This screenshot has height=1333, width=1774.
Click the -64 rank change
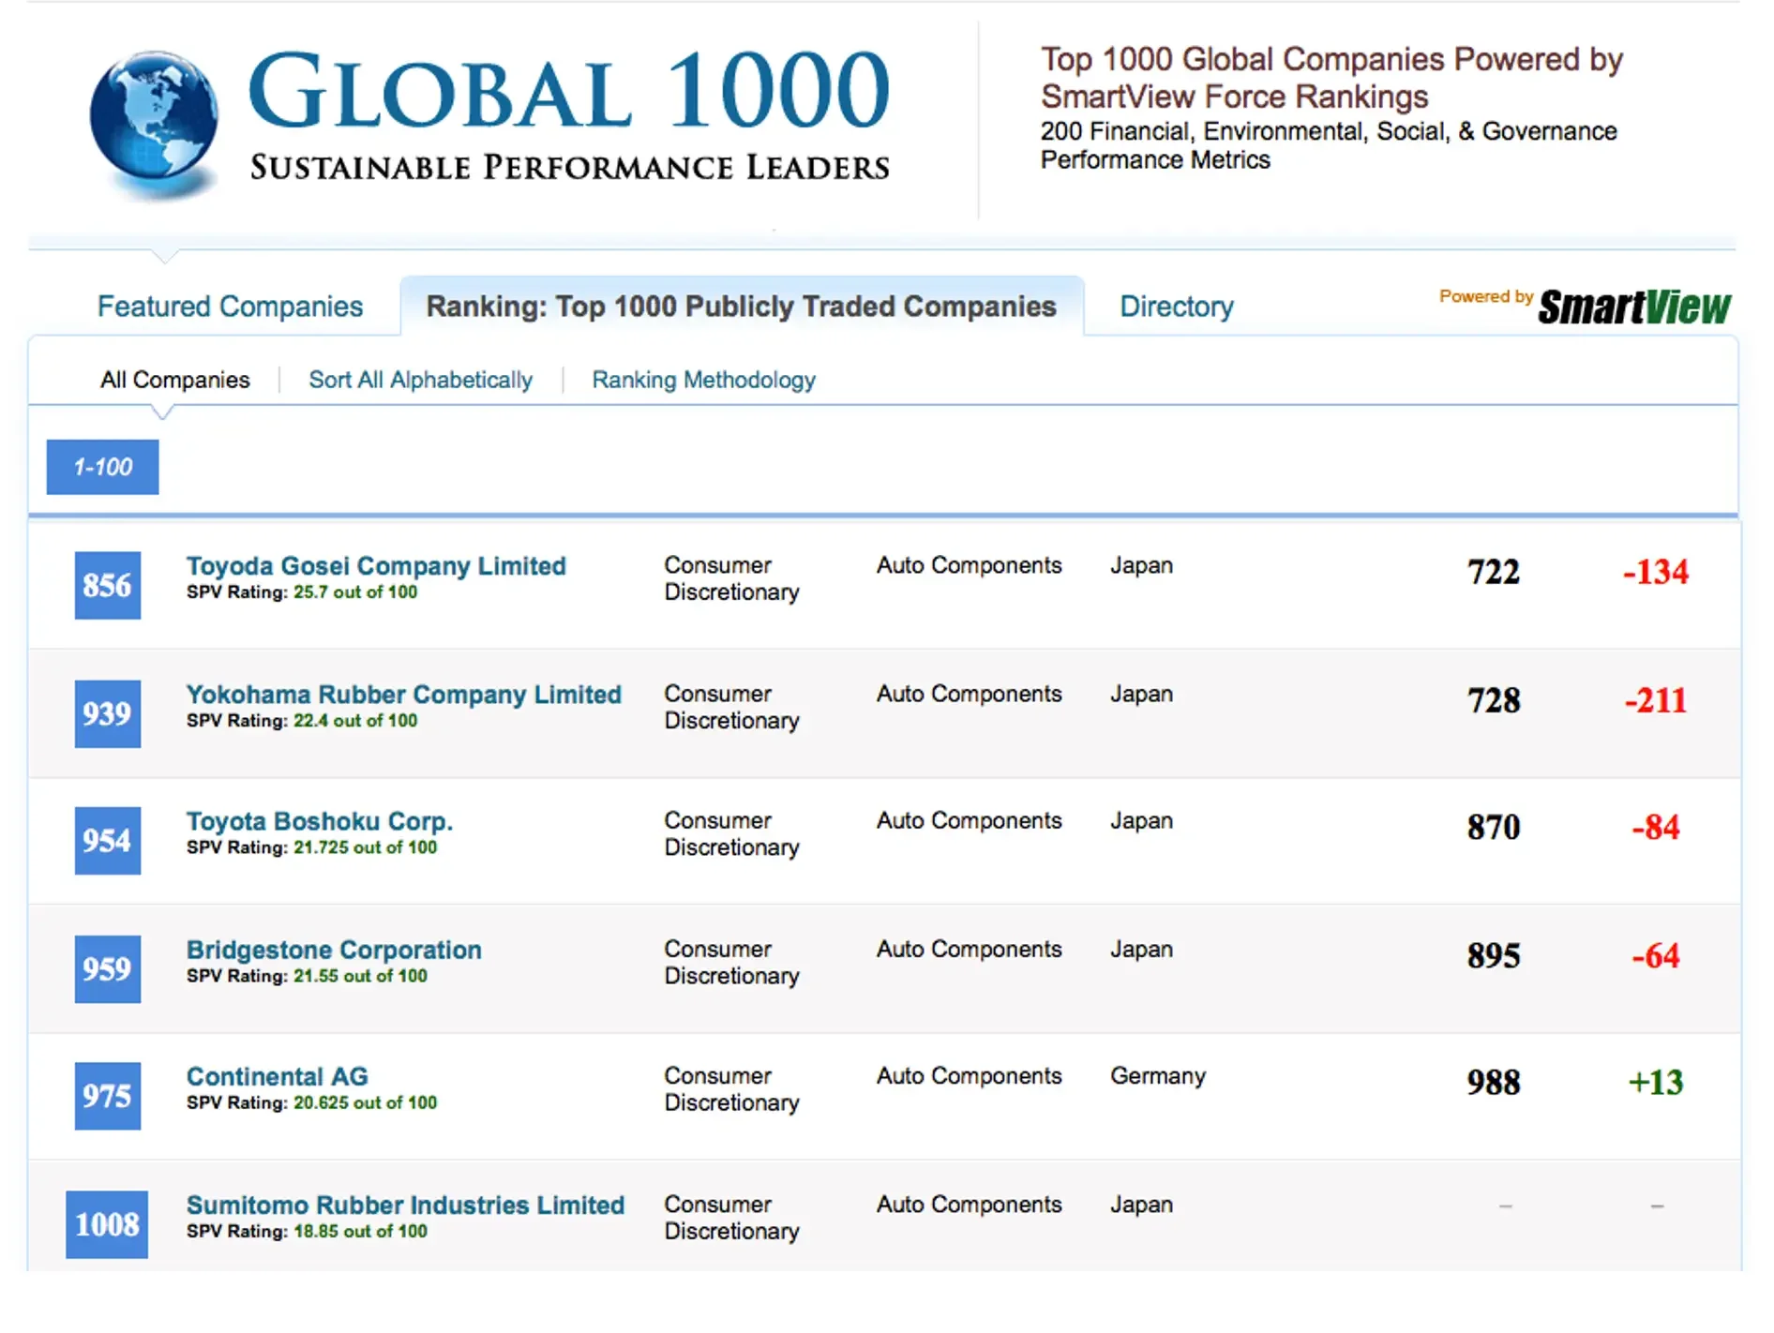(x=1656, y=955)
